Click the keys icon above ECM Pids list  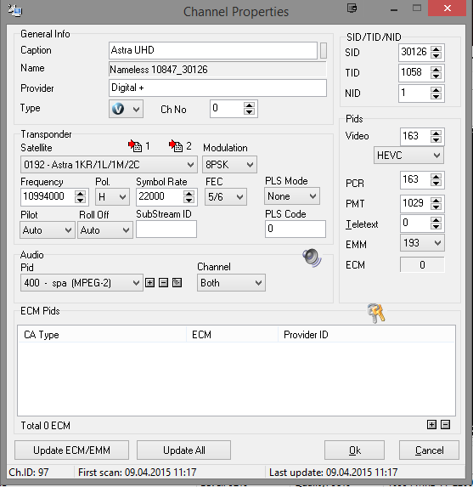point(376,313)
